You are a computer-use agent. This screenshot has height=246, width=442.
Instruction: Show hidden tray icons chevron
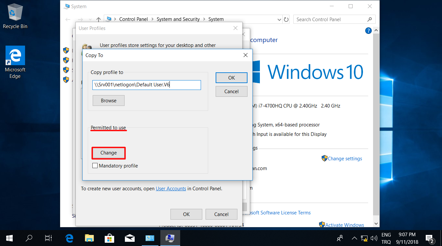click(355, 238)
